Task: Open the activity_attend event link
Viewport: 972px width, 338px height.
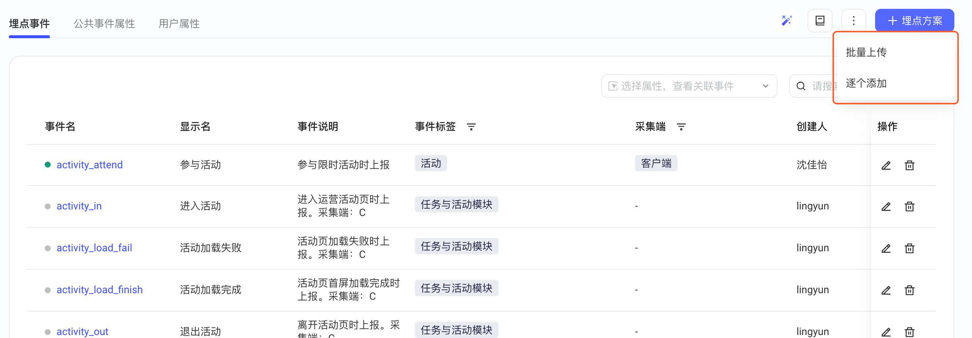Action: [x=90, y=165]
